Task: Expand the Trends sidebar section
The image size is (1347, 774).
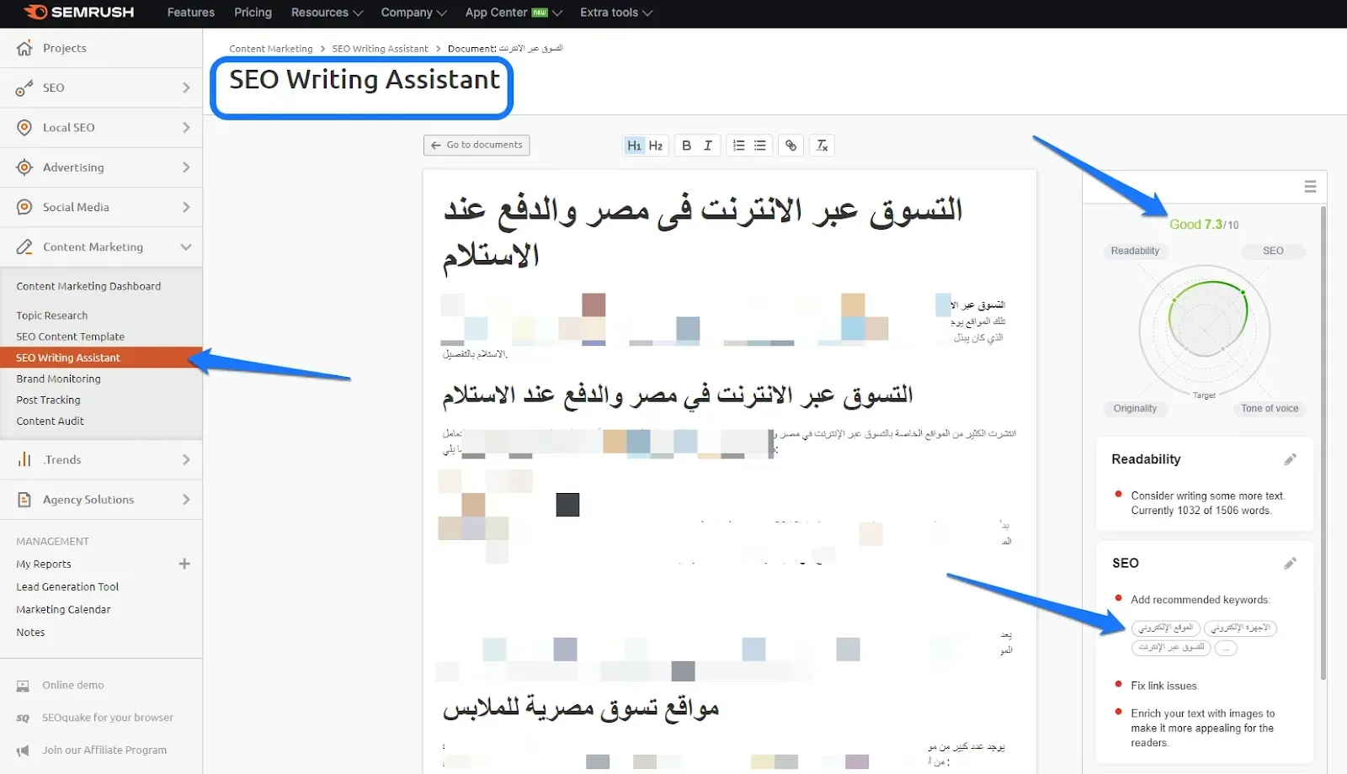Action: point(186,459)
